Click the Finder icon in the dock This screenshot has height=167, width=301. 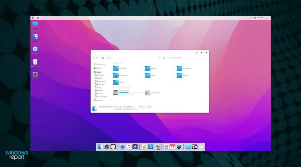coord(100,147)
